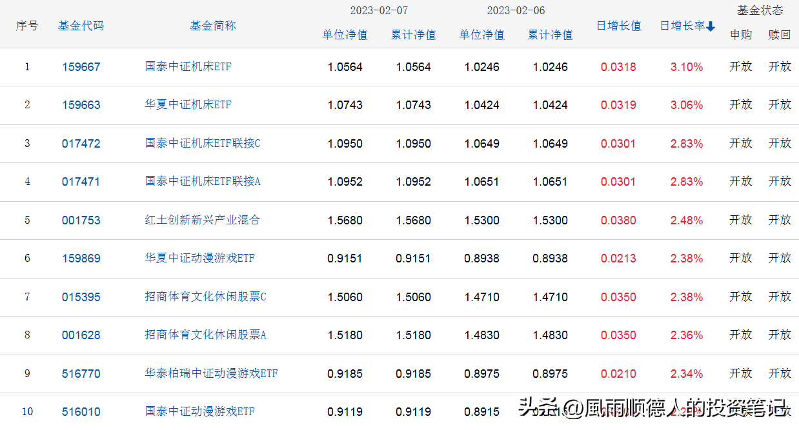Open fund code 015395
Screen dimensions: 799x430
point(81,297)
